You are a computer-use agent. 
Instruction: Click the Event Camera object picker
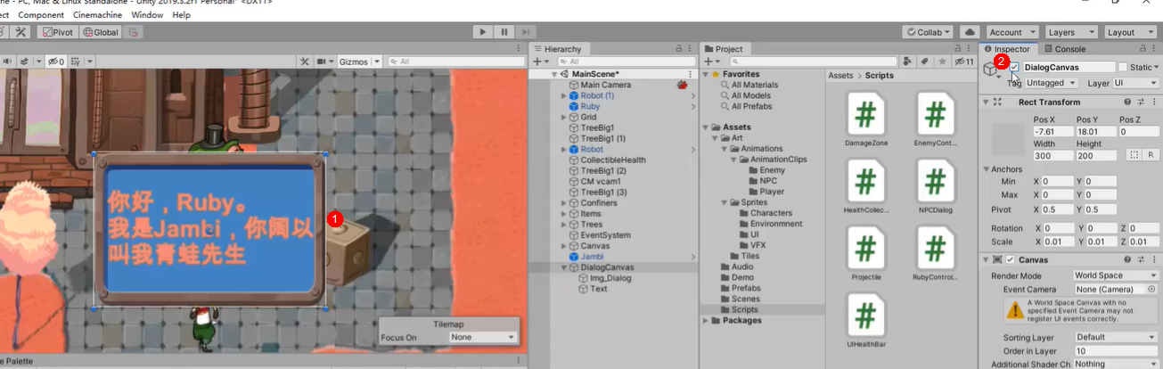click(x=1152, y=290)
